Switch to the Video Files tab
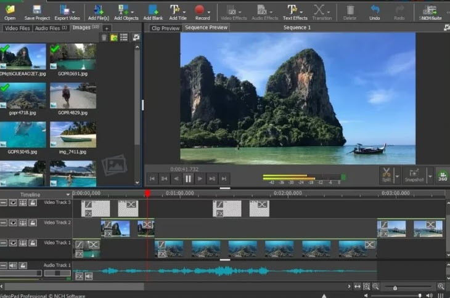The height and width of the screenshot is (298, 450). click(17, 28)
